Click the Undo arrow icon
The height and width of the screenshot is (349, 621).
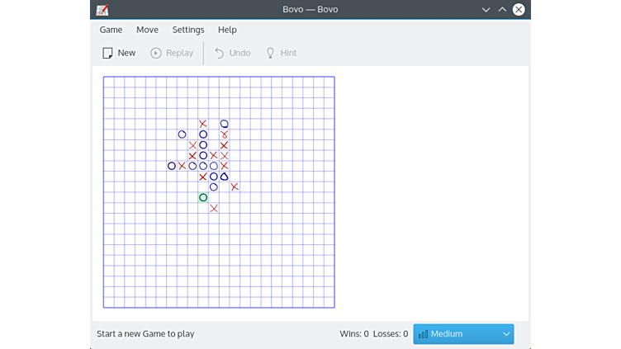coord(220,53)
